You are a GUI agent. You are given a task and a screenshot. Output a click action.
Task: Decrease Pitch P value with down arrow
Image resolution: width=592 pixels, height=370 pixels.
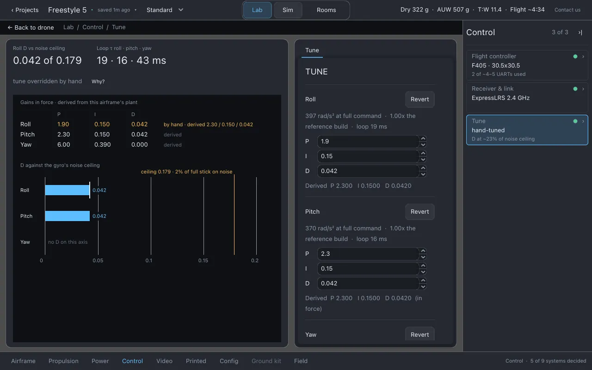[x=423, y=257]
